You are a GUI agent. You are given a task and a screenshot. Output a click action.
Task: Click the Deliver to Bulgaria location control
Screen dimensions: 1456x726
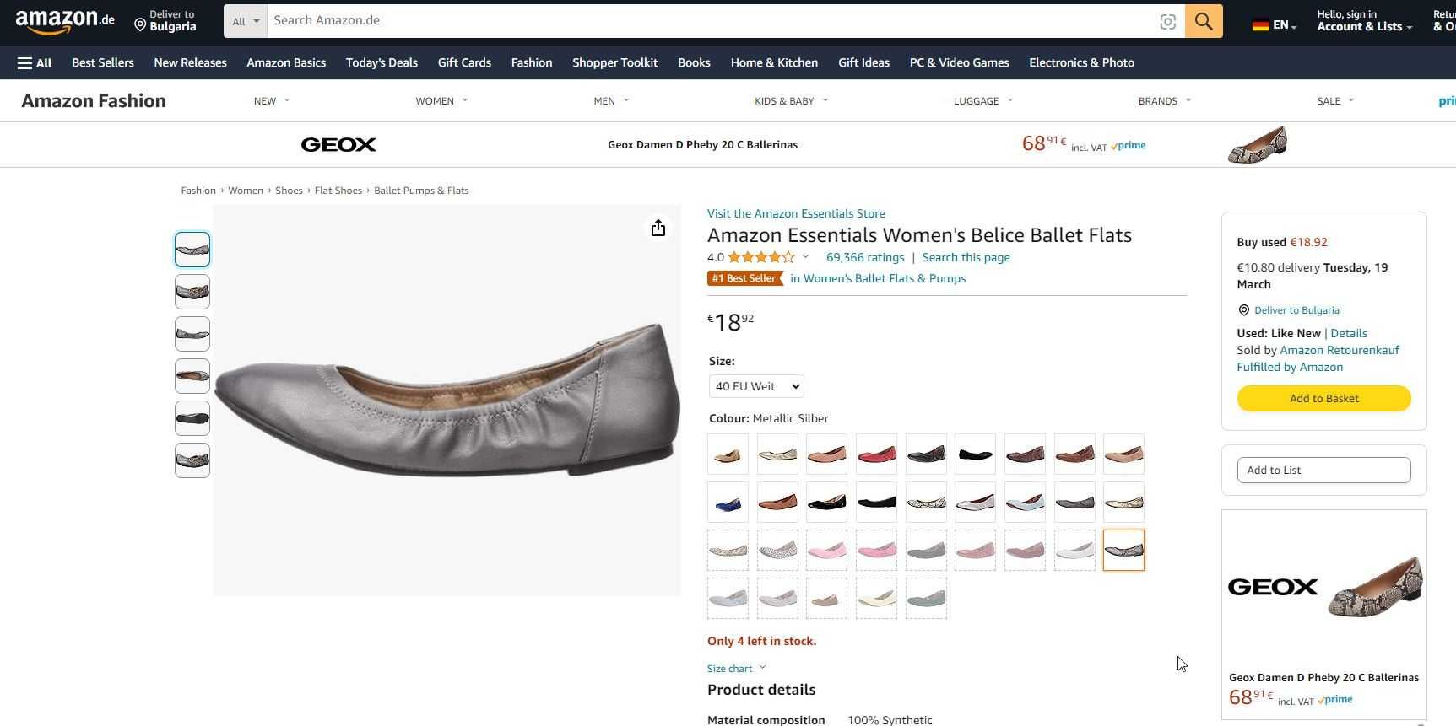(165, 21)
